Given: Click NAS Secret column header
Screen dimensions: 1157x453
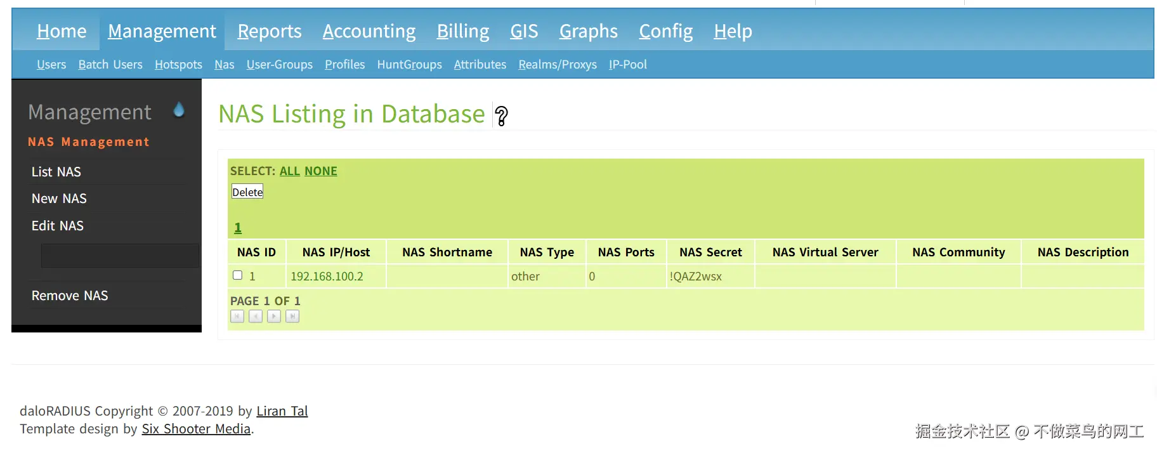Looking at the screenshot, I should tap(710, 253).
